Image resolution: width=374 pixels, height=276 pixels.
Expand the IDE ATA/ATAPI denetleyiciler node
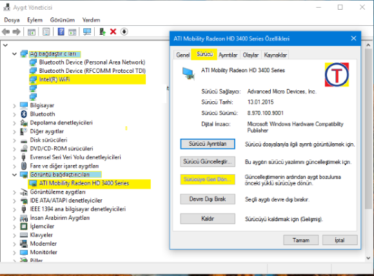click(15, 201)
